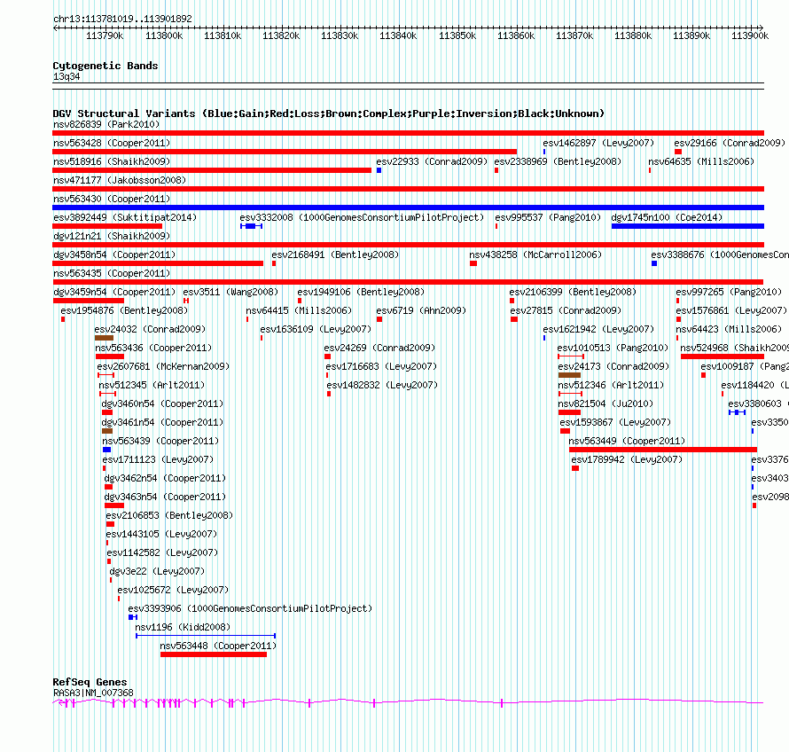
Task: Open the esv29166 (Conrad2009) label
Action: point(730,143)
